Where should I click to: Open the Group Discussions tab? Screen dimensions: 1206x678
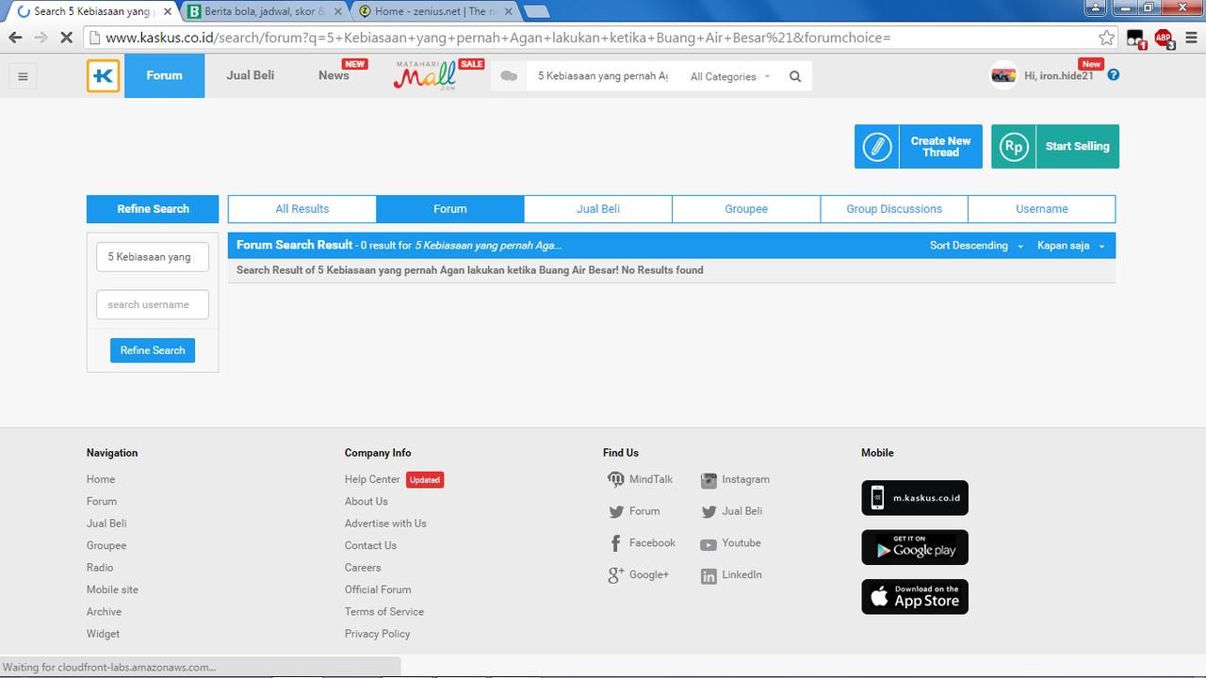tap(894, 209)
